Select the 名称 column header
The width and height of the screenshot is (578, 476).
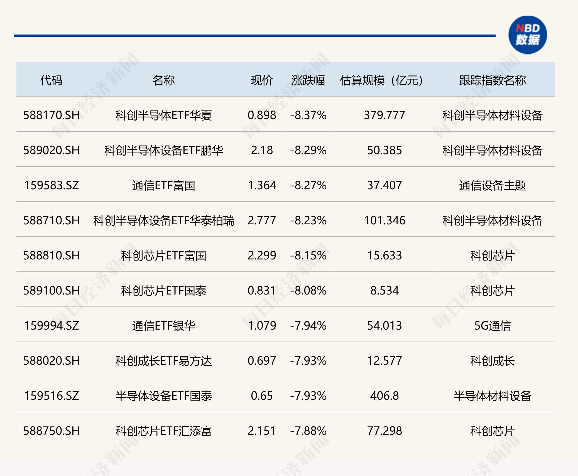(163, 80)
